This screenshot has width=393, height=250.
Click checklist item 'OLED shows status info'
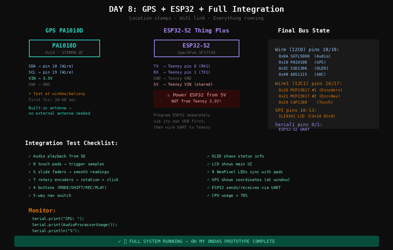click(235, 156)
